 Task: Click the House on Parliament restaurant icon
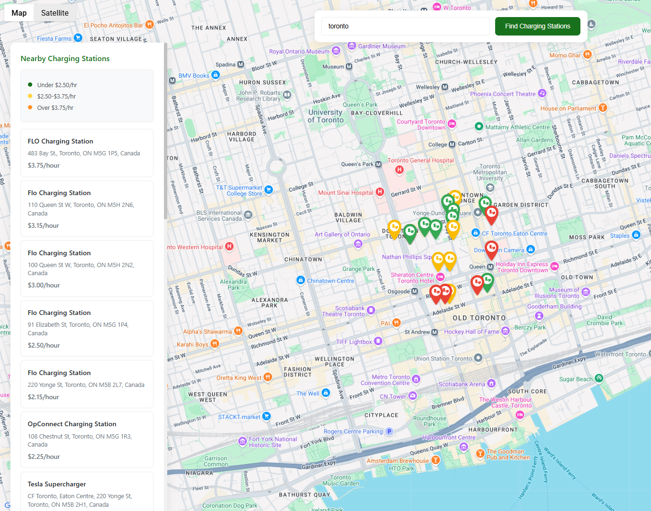[603, 108]
